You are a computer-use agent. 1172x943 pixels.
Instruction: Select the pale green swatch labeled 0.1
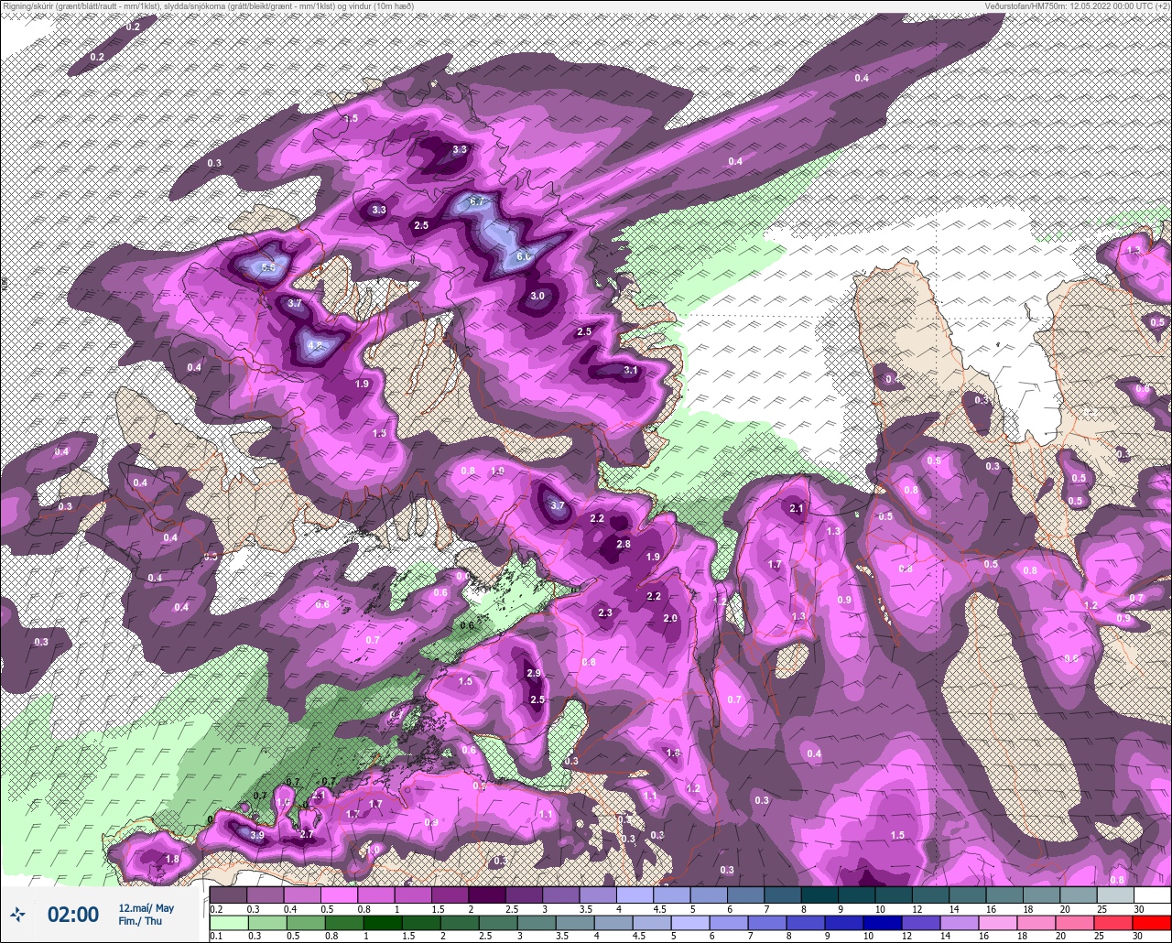point(228,921)
